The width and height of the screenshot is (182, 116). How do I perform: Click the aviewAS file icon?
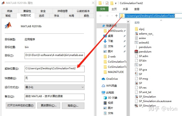(x=136, y=43)
